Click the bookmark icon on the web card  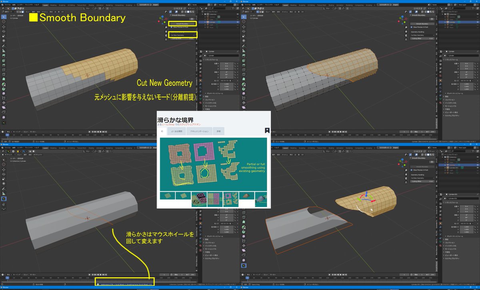[x=267, y=131]
